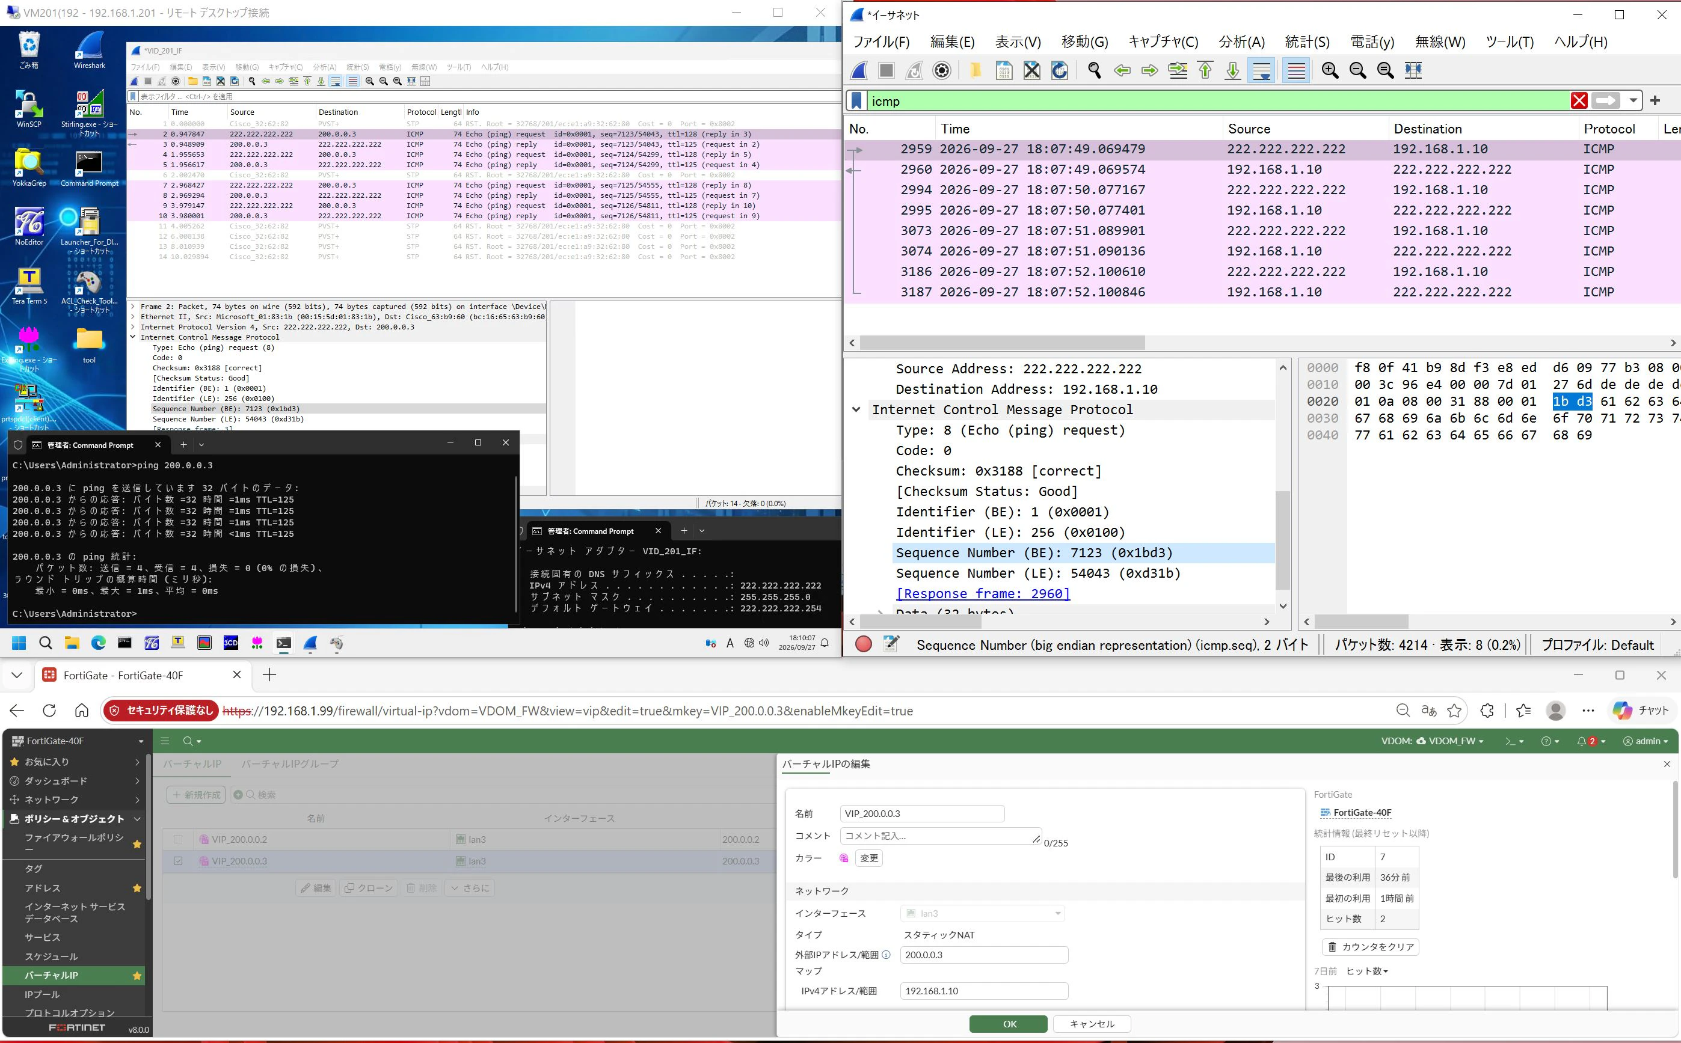The height and width of the screenshot is (1043, 1681).
Task: Check the VIP_200.0.0.2 row checkbox
Action: click(178, 839)
